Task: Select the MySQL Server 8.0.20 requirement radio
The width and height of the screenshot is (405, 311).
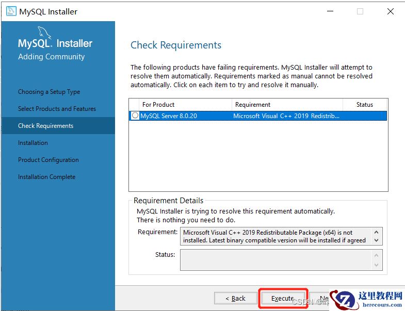Action: (135, 116)
